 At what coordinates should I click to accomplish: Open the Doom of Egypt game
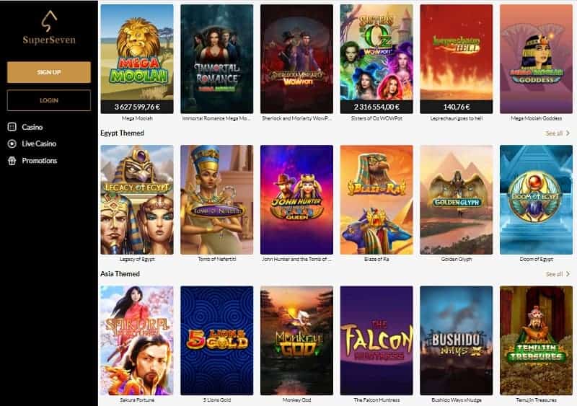(x=536, y=200)
